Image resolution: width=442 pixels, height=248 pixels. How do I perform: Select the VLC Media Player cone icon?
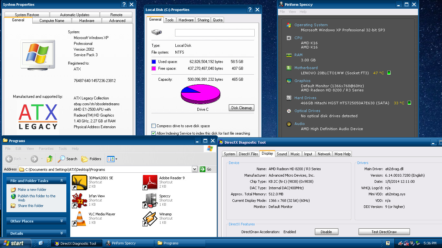(x=79, y=219)
